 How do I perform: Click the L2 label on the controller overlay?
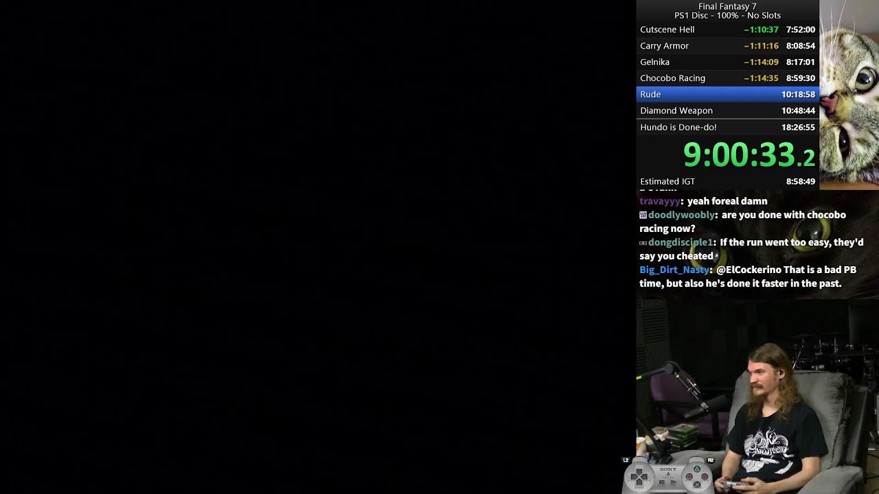tap(626, 460)
